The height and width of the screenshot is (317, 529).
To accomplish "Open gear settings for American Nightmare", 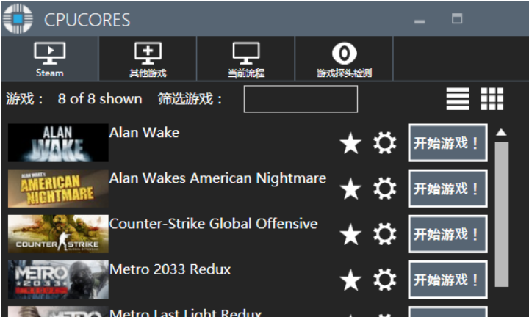I will (384, 189).
